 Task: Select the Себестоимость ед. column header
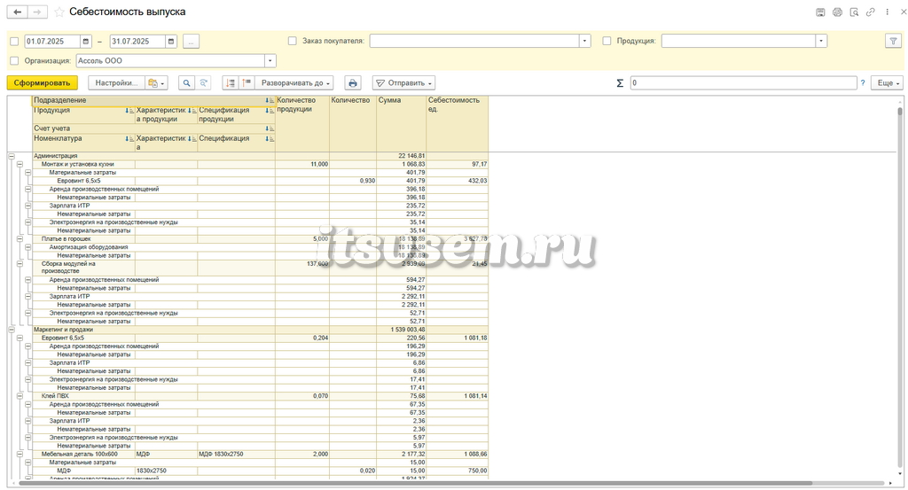(x=457, y=124)
